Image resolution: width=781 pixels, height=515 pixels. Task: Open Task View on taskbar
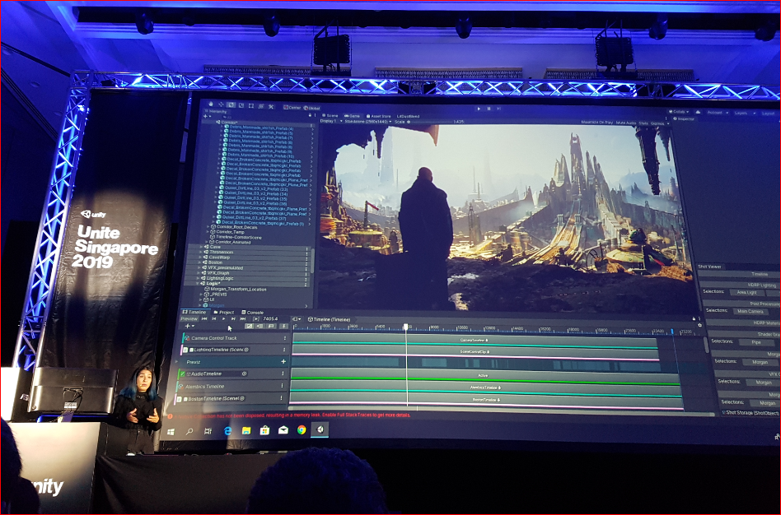click(x=208, y=431)
